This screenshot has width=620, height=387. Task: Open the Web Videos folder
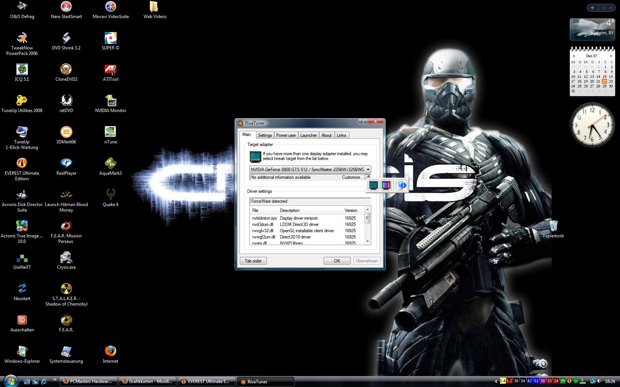[155, 10]
